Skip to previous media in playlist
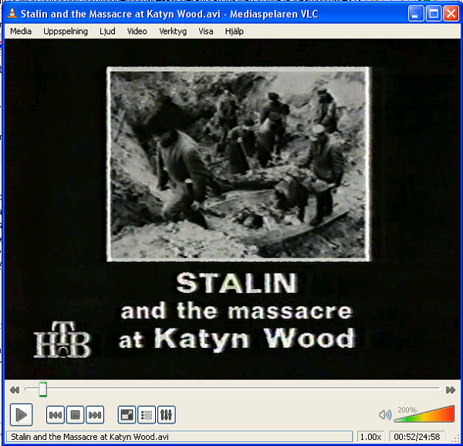Image resolution: width=463 pixels, height=446 pixels. (x=56, y=415)
